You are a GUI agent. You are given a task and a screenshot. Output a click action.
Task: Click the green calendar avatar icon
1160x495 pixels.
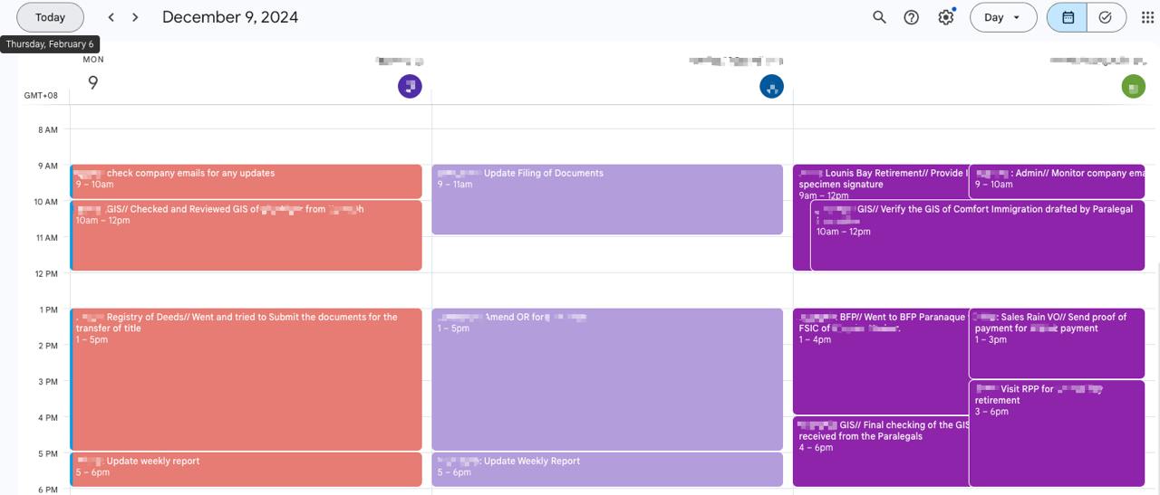[1133, 87]
